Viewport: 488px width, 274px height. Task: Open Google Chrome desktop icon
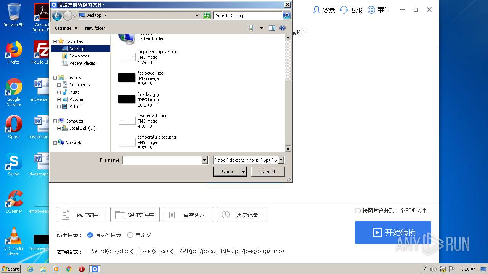tap(14, 92)
